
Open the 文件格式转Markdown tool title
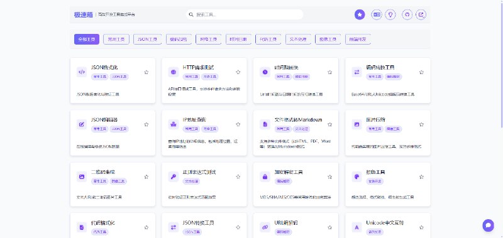coord(298,120)
